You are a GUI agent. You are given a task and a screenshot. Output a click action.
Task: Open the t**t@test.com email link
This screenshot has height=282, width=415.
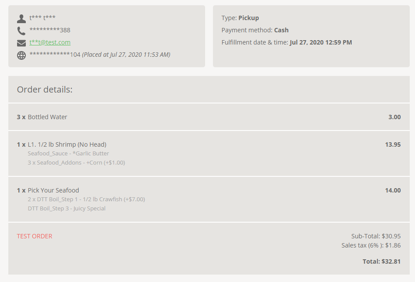pyautogui.click(x=50, y=42)
